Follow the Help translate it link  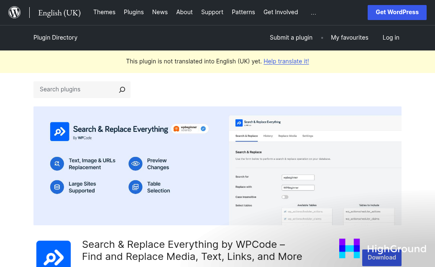tap(286, 61)
